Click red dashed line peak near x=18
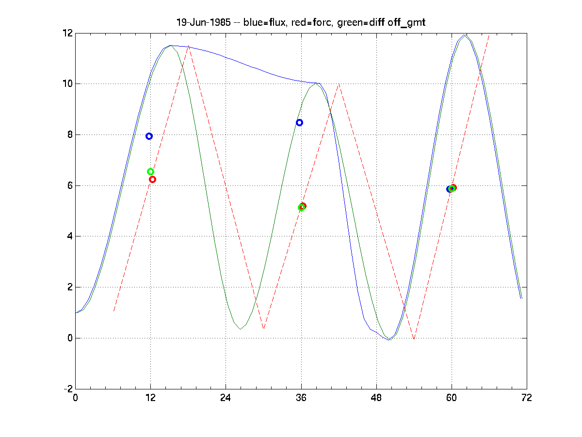 (188, 47)
